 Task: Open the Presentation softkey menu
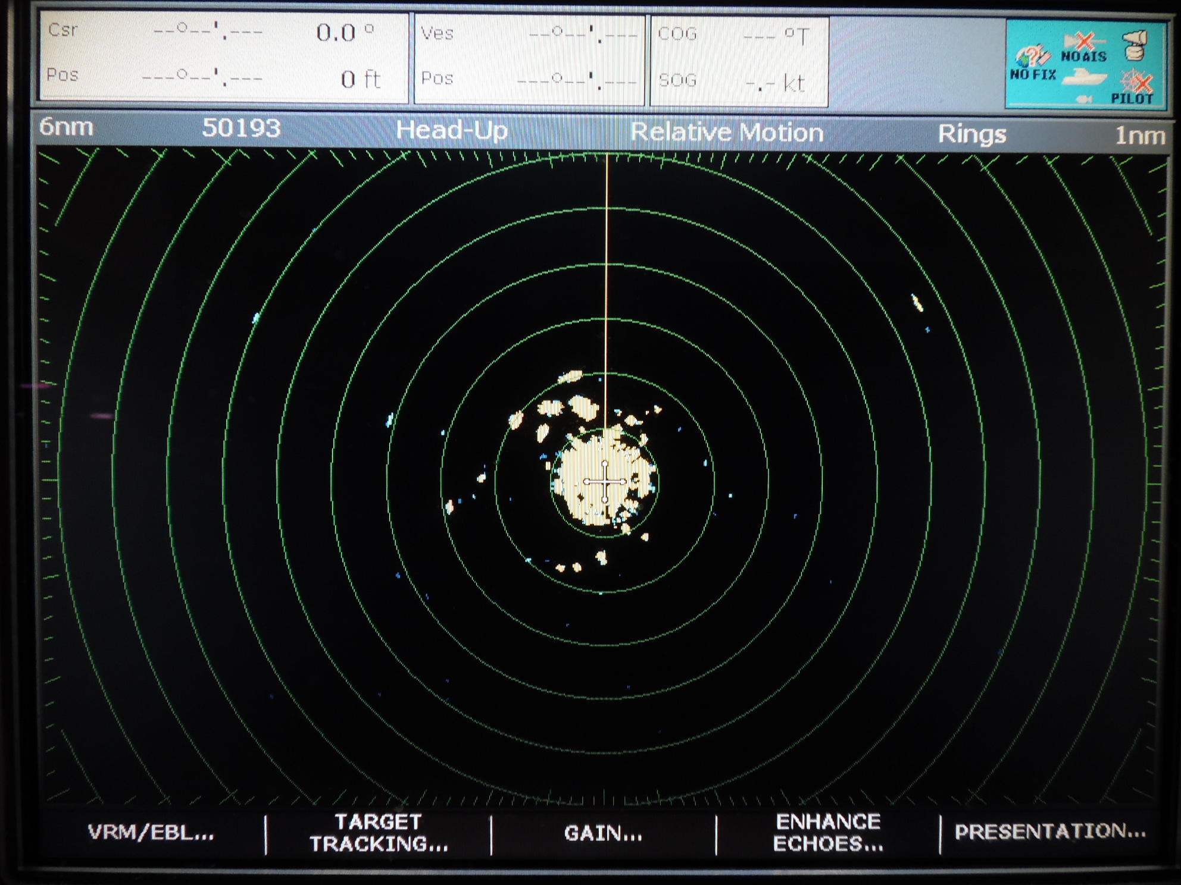point(1050,831)
